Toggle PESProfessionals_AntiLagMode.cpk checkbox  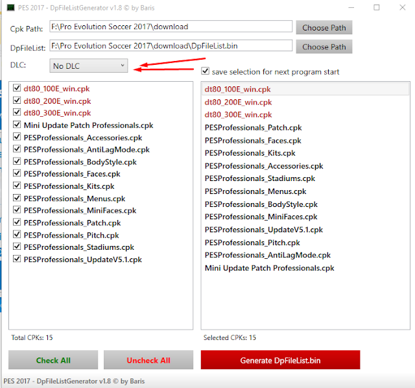[17, 149]
